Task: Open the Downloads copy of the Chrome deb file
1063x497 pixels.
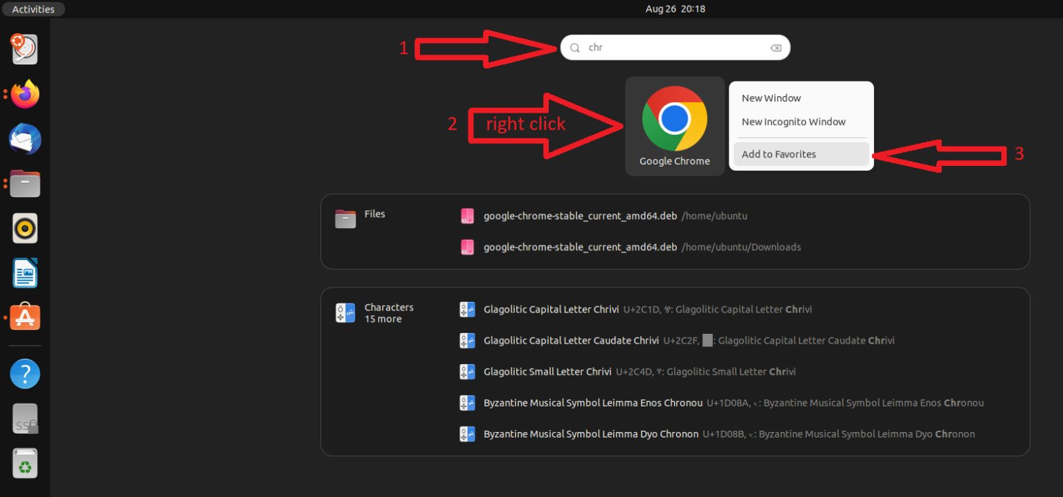Action: tap(579, 247)
